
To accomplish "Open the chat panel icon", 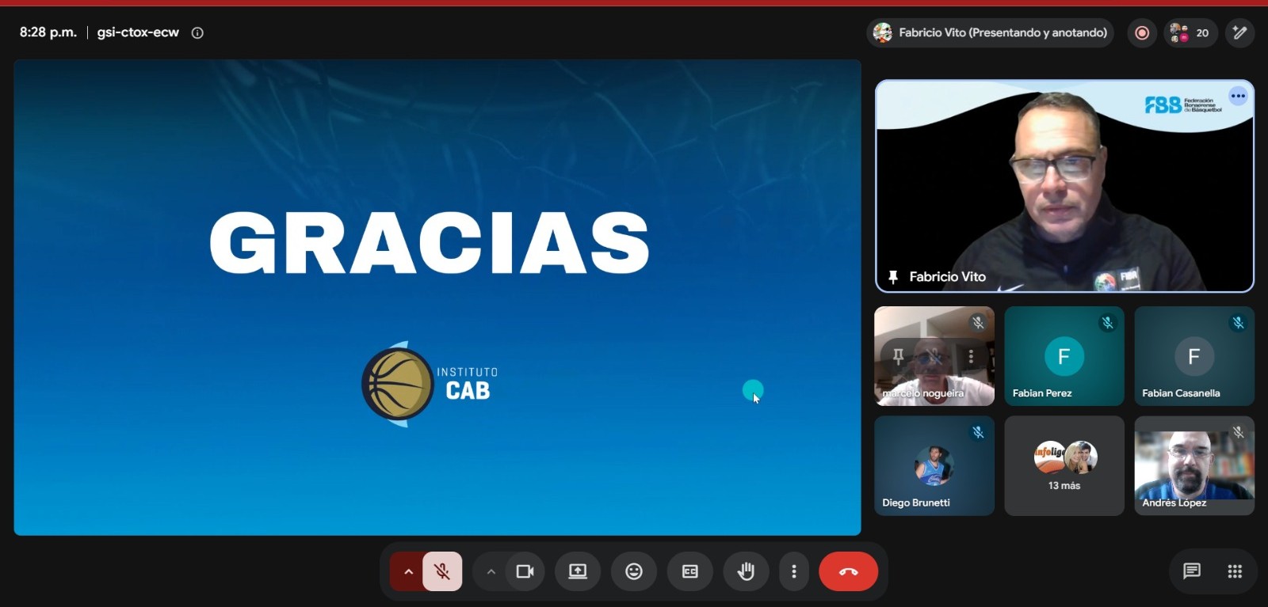I will [x=1192, y=571].
